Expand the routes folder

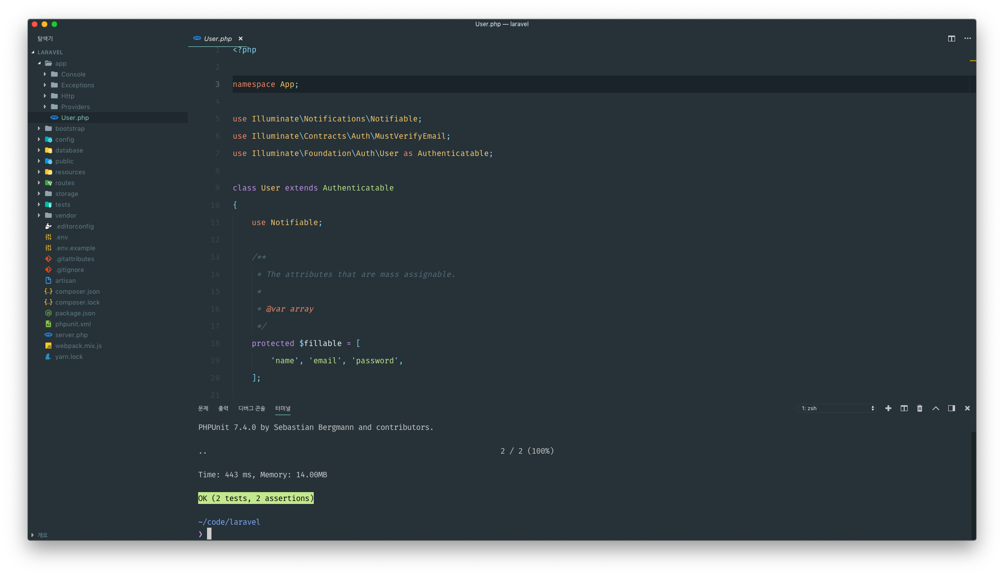pyautogui.click(x=64, y=183)
